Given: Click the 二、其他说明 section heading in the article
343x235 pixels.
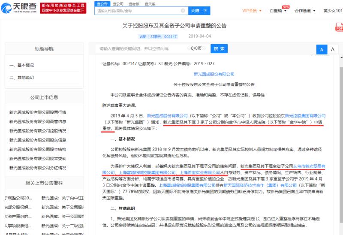Looking at the screenshot, I should (123, 208).
